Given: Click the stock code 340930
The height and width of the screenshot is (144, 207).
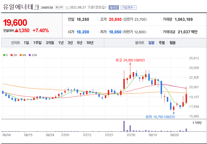Looking at the screenshot, I should click(x=47, y=8).
